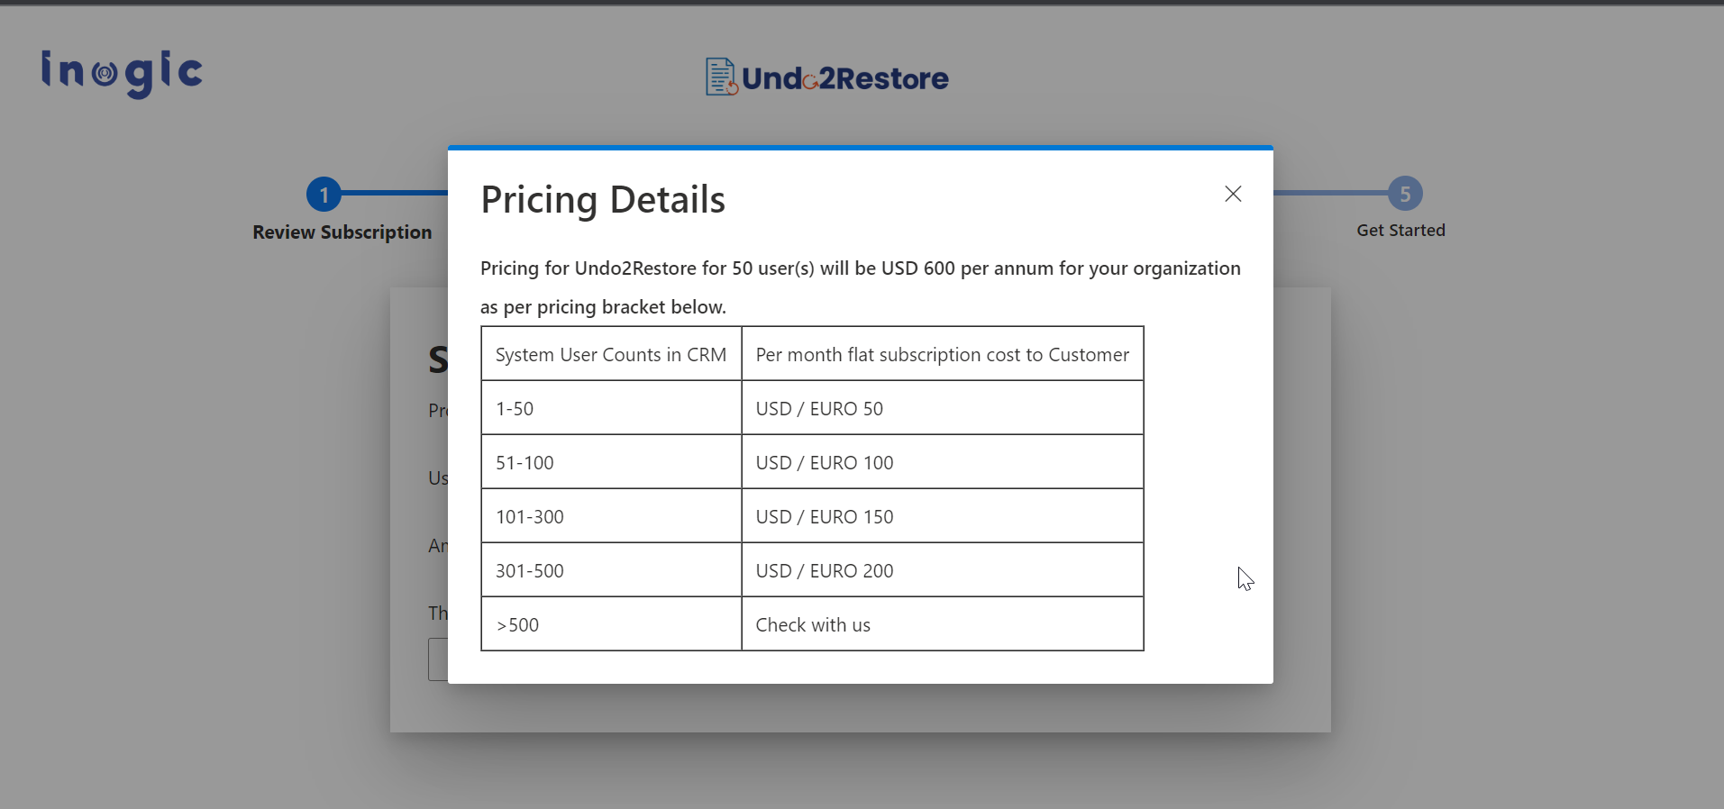Go to the Get Started step label

[x=1400, y=231]
